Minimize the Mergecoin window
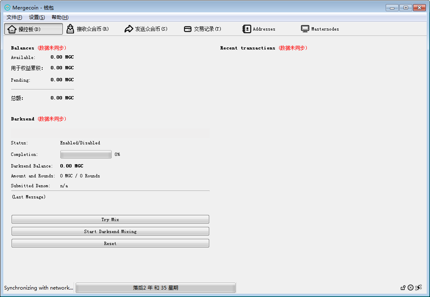Viewport: 430px width, 297px height. tap(392, 8)
